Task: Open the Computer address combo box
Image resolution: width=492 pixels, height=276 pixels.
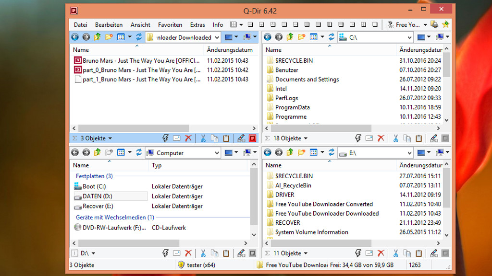Action: 216,153
